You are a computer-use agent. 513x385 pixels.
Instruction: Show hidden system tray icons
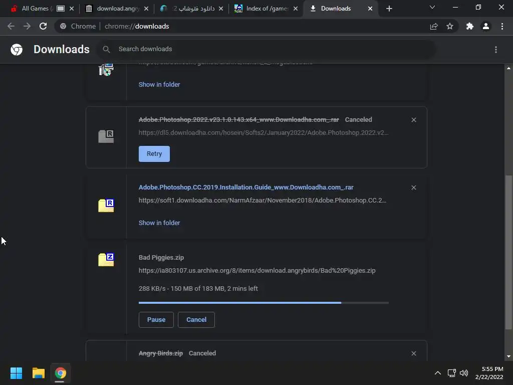(x=438, y=373)
